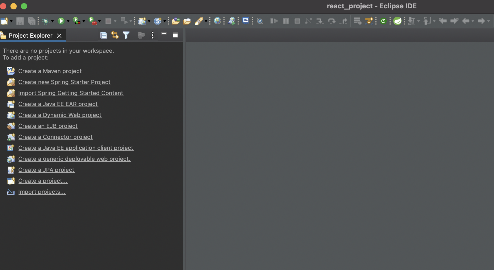Go to Next Edit Location icon
This screenshot has width=494, height=270.
[455, 21]
